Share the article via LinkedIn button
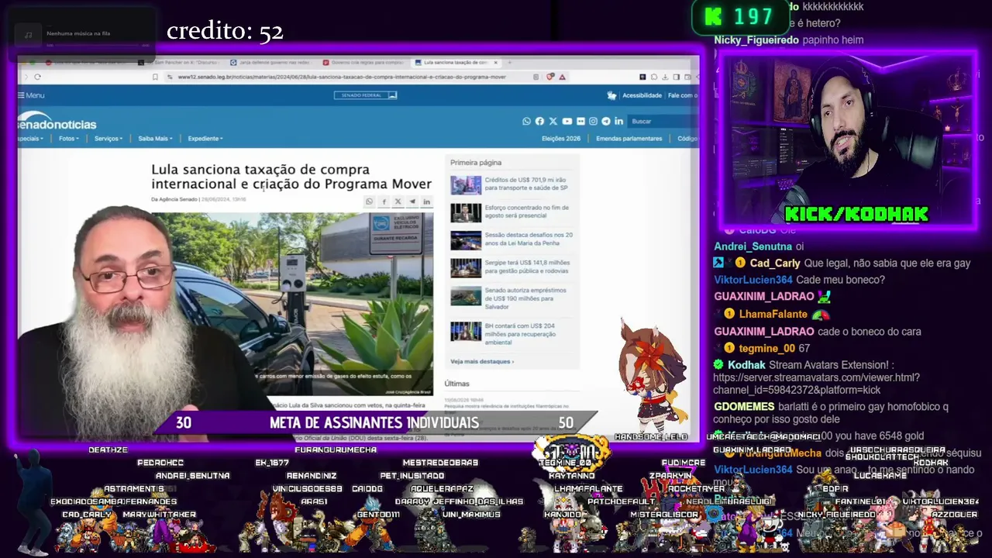992x558 pixels. pos(426,201)
